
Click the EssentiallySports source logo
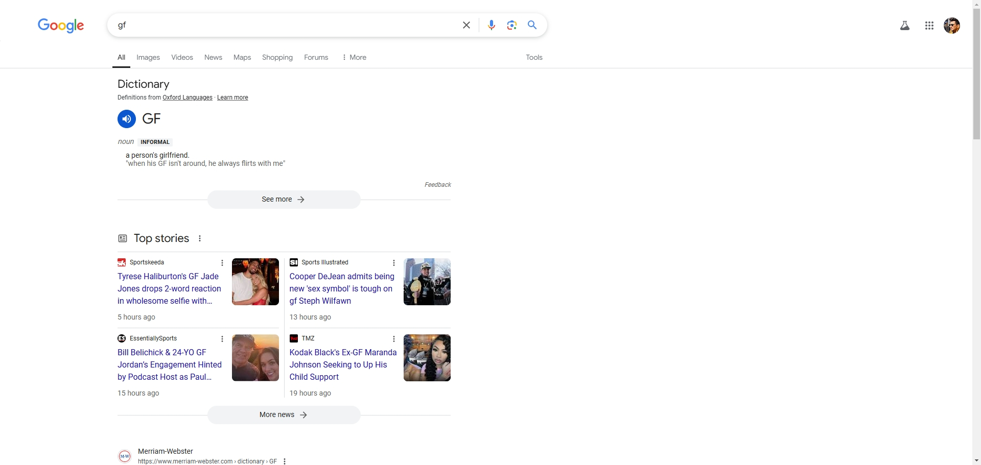pyautogui.click(x=122, y=338)
